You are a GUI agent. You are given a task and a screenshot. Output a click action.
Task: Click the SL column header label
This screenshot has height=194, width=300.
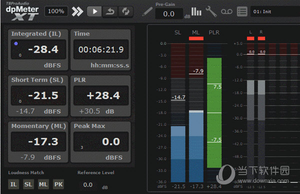coord(177,32)
